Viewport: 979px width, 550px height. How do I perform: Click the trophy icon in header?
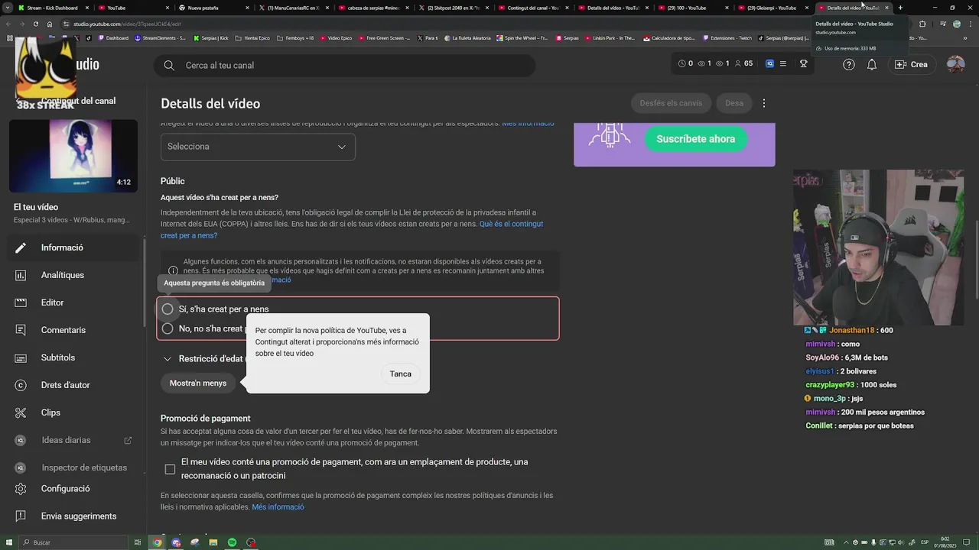(803, 64)
